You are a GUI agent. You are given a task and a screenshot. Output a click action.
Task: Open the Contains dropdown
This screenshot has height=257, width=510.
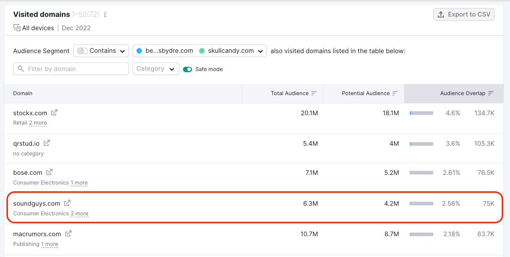point(101,51)
